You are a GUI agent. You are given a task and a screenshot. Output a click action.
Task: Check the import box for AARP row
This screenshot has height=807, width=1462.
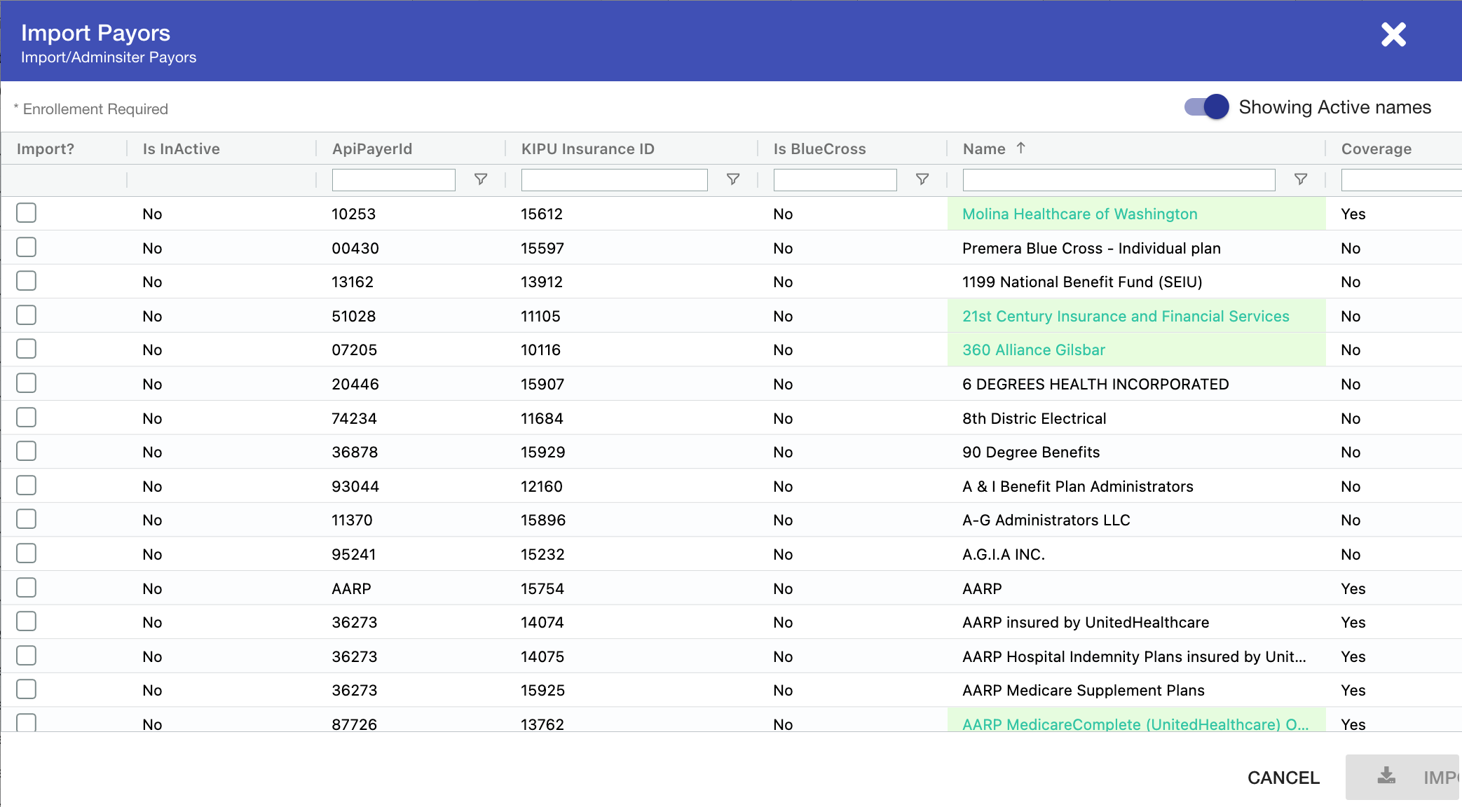point(27,588)
